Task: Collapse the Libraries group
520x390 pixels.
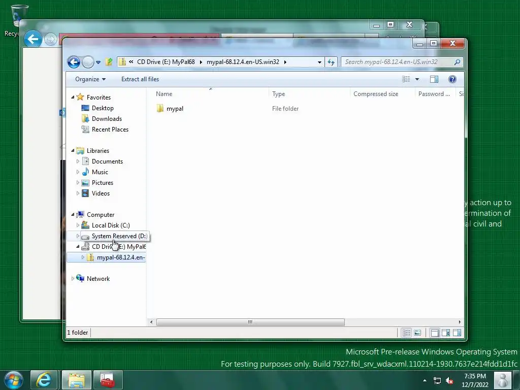Action: click(x=73, y=150)
